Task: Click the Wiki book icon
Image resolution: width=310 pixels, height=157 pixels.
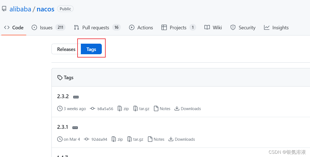Action: click(207, 27)
